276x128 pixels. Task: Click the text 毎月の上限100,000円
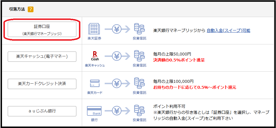[x=173, y=81]
